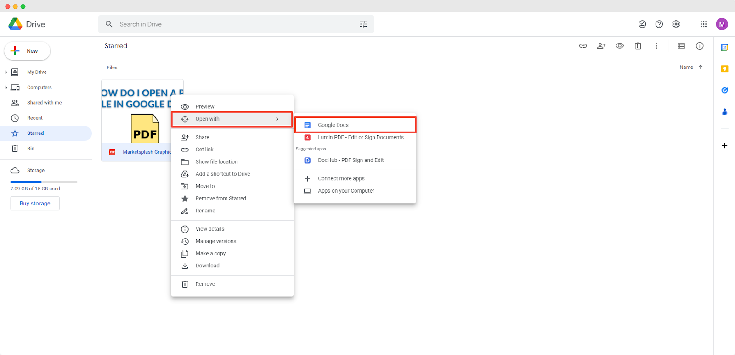Image resolution: width=735 pixels, height=355 pixels.
Task: Click the Suggested apps label
Action: click(x=311, y=149)
